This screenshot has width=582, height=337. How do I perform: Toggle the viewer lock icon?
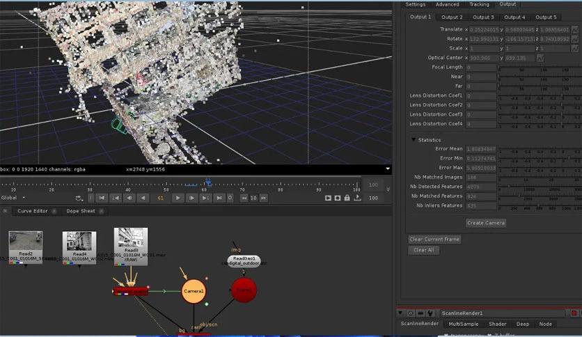pos(347,198)
